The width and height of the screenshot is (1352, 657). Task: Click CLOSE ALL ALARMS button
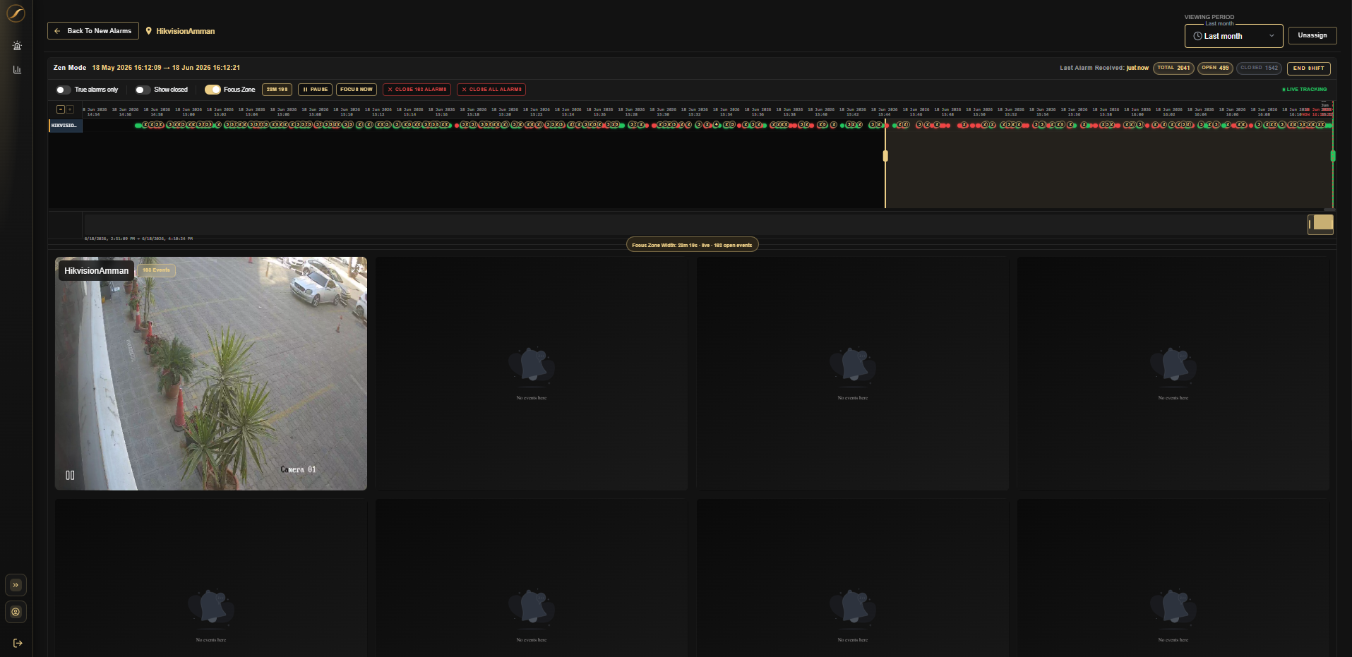pos(491,90)
